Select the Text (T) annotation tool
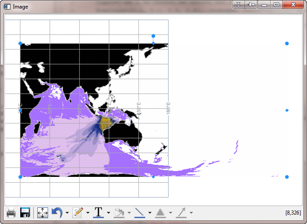Image resolution: width=307 pixels, height=224 pixels. [98, 212]
